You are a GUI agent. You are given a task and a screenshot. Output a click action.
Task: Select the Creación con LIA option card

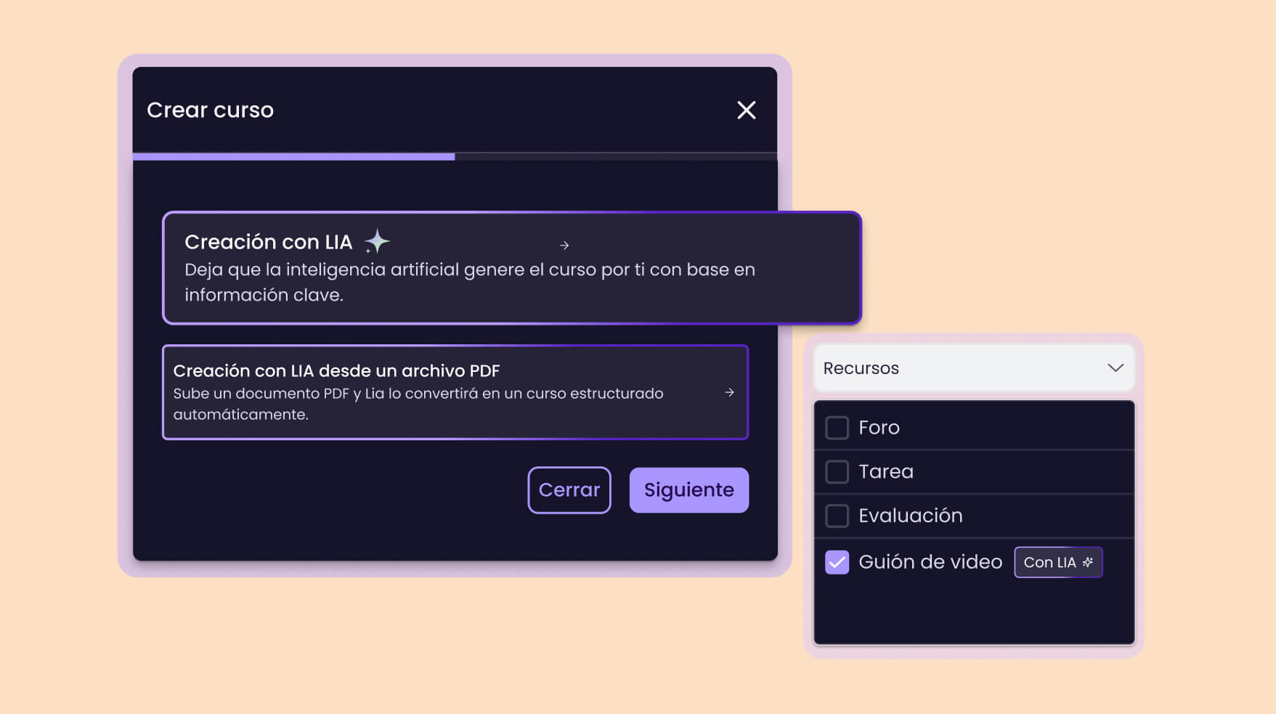coord(512,268)
